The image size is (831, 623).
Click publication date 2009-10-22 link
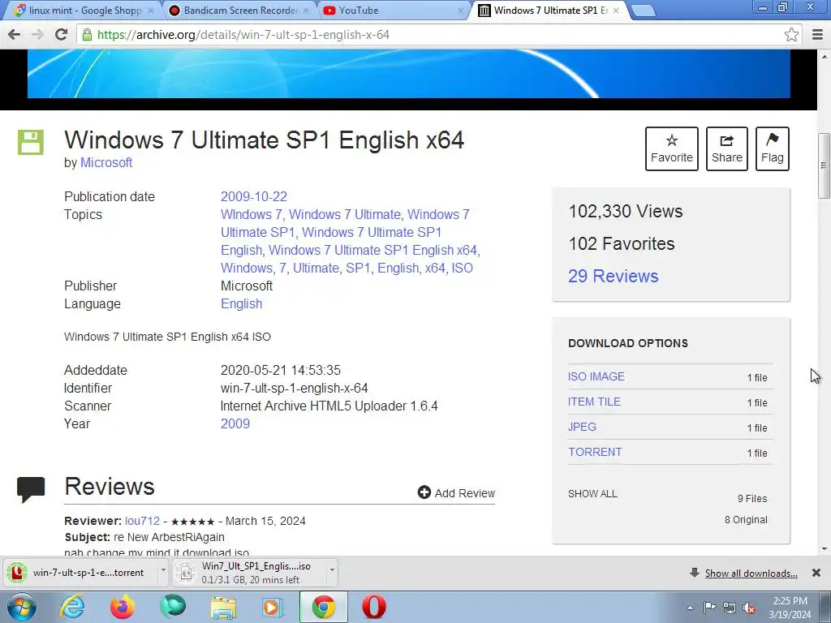pyautogui.click(x=254, y=196)
